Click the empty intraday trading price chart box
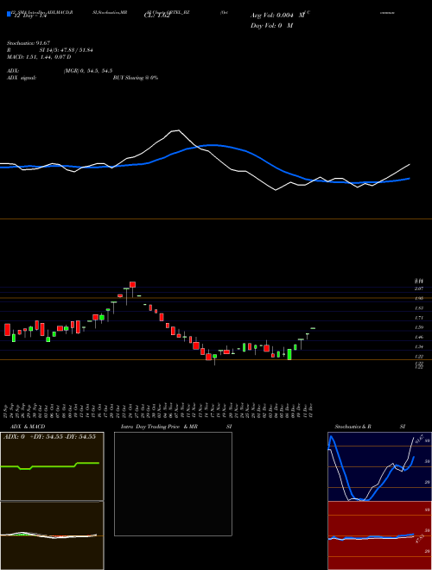 tap(173, 484)
